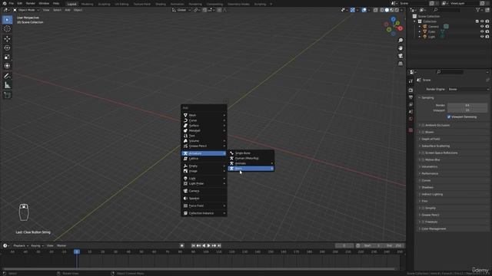Screen dimensions: 492x276
Task: Choose Lattice in the Add menu
Action: (204, 159)
